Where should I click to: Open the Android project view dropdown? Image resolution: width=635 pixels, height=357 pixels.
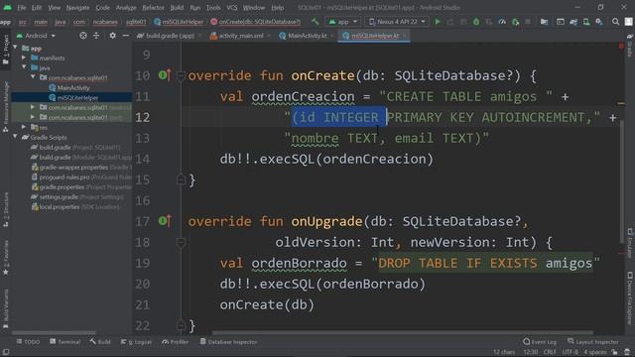36,36
